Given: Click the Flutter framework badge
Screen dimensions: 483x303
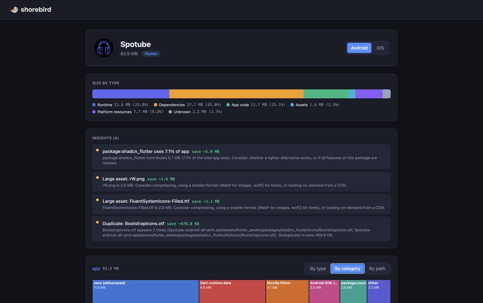Looking at the screenshot, I should click(x=151, y=54).
